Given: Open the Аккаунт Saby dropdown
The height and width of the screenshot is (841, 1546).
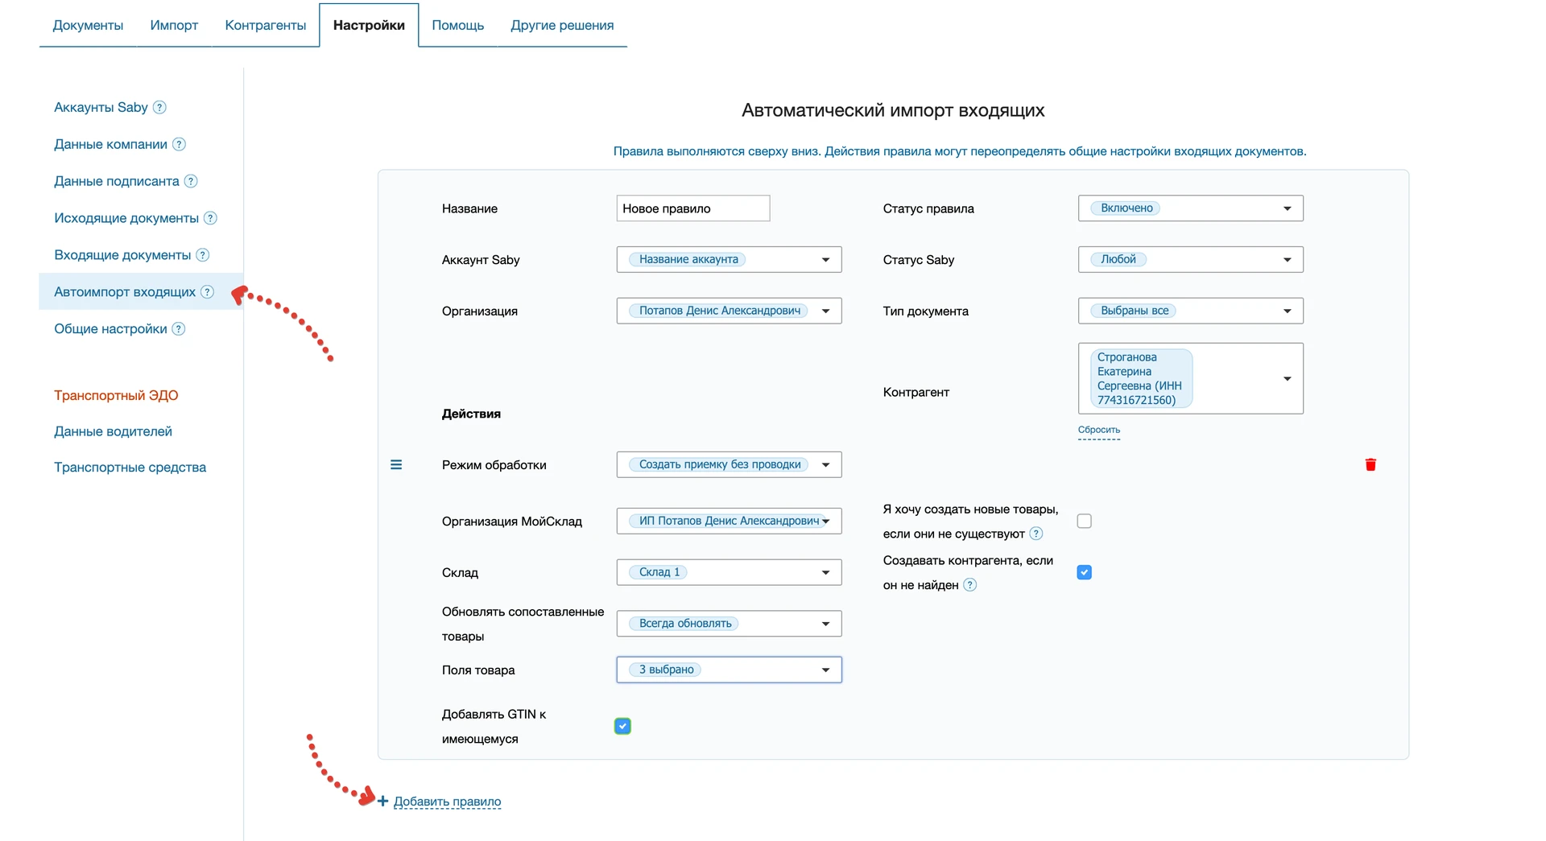Looking at the screenshot, I should 729,259.
